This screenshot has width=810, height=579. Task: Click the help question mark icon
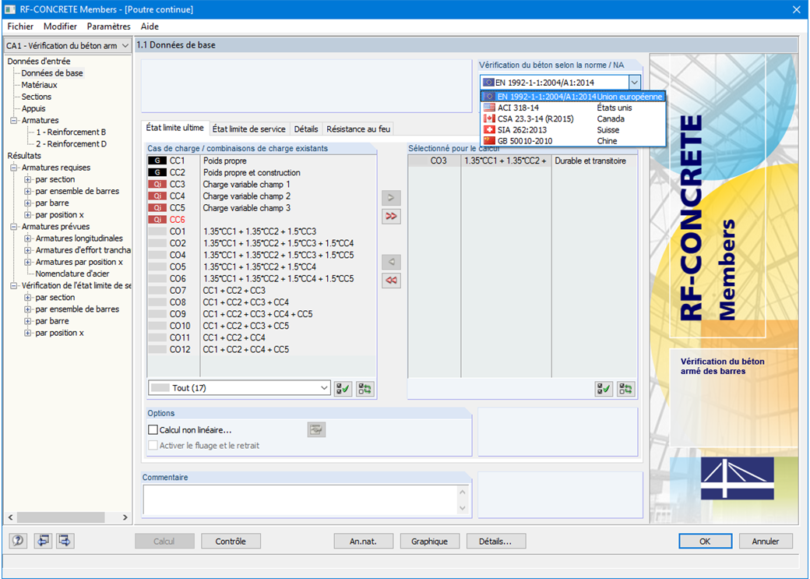(18, 541)
